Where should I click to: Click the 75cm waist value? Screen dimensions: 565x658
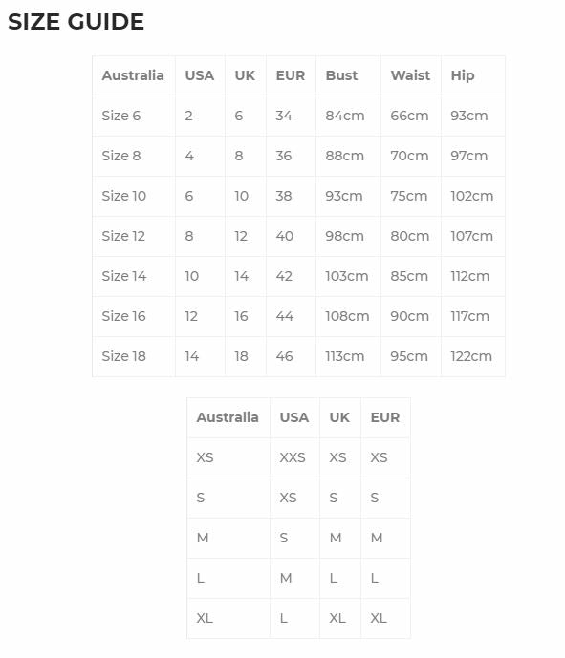pos(409,196)
